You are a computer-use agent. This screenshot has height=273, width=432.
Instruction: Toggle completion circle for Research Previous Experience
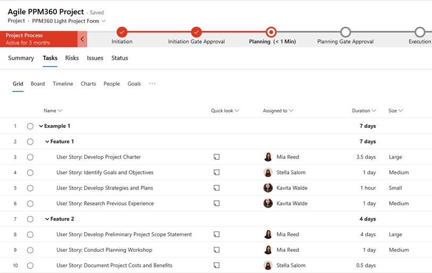click(30, 203)
